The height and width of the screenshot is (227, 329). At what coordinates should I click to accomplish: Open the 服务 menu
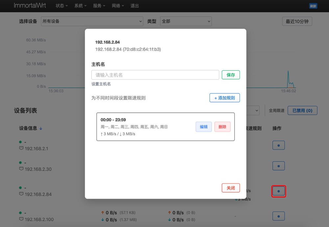click(99, 6)
